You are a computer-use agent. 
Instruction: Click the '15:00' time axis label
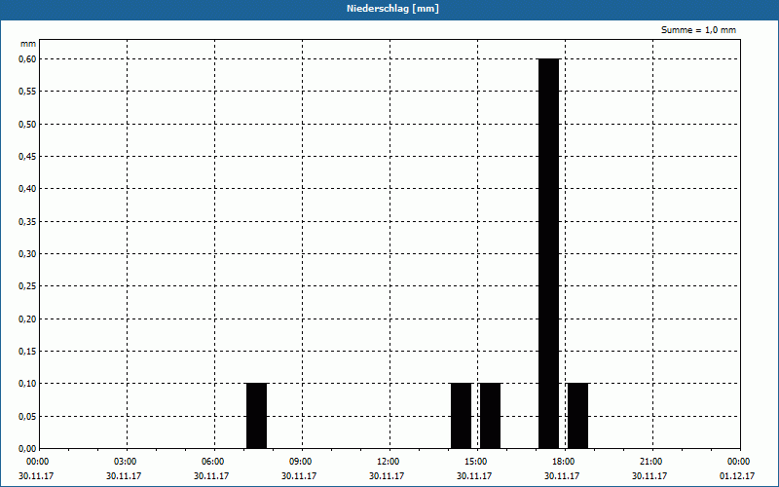click(x=476, y=462)
